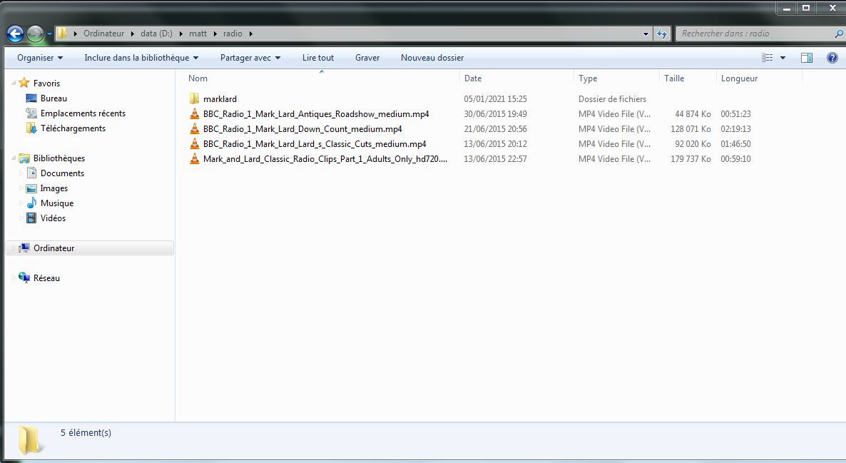This screenshot has height=463, width=846.
Task: Click 'Lire tout' toolbar button
Action: coord(318,58)
